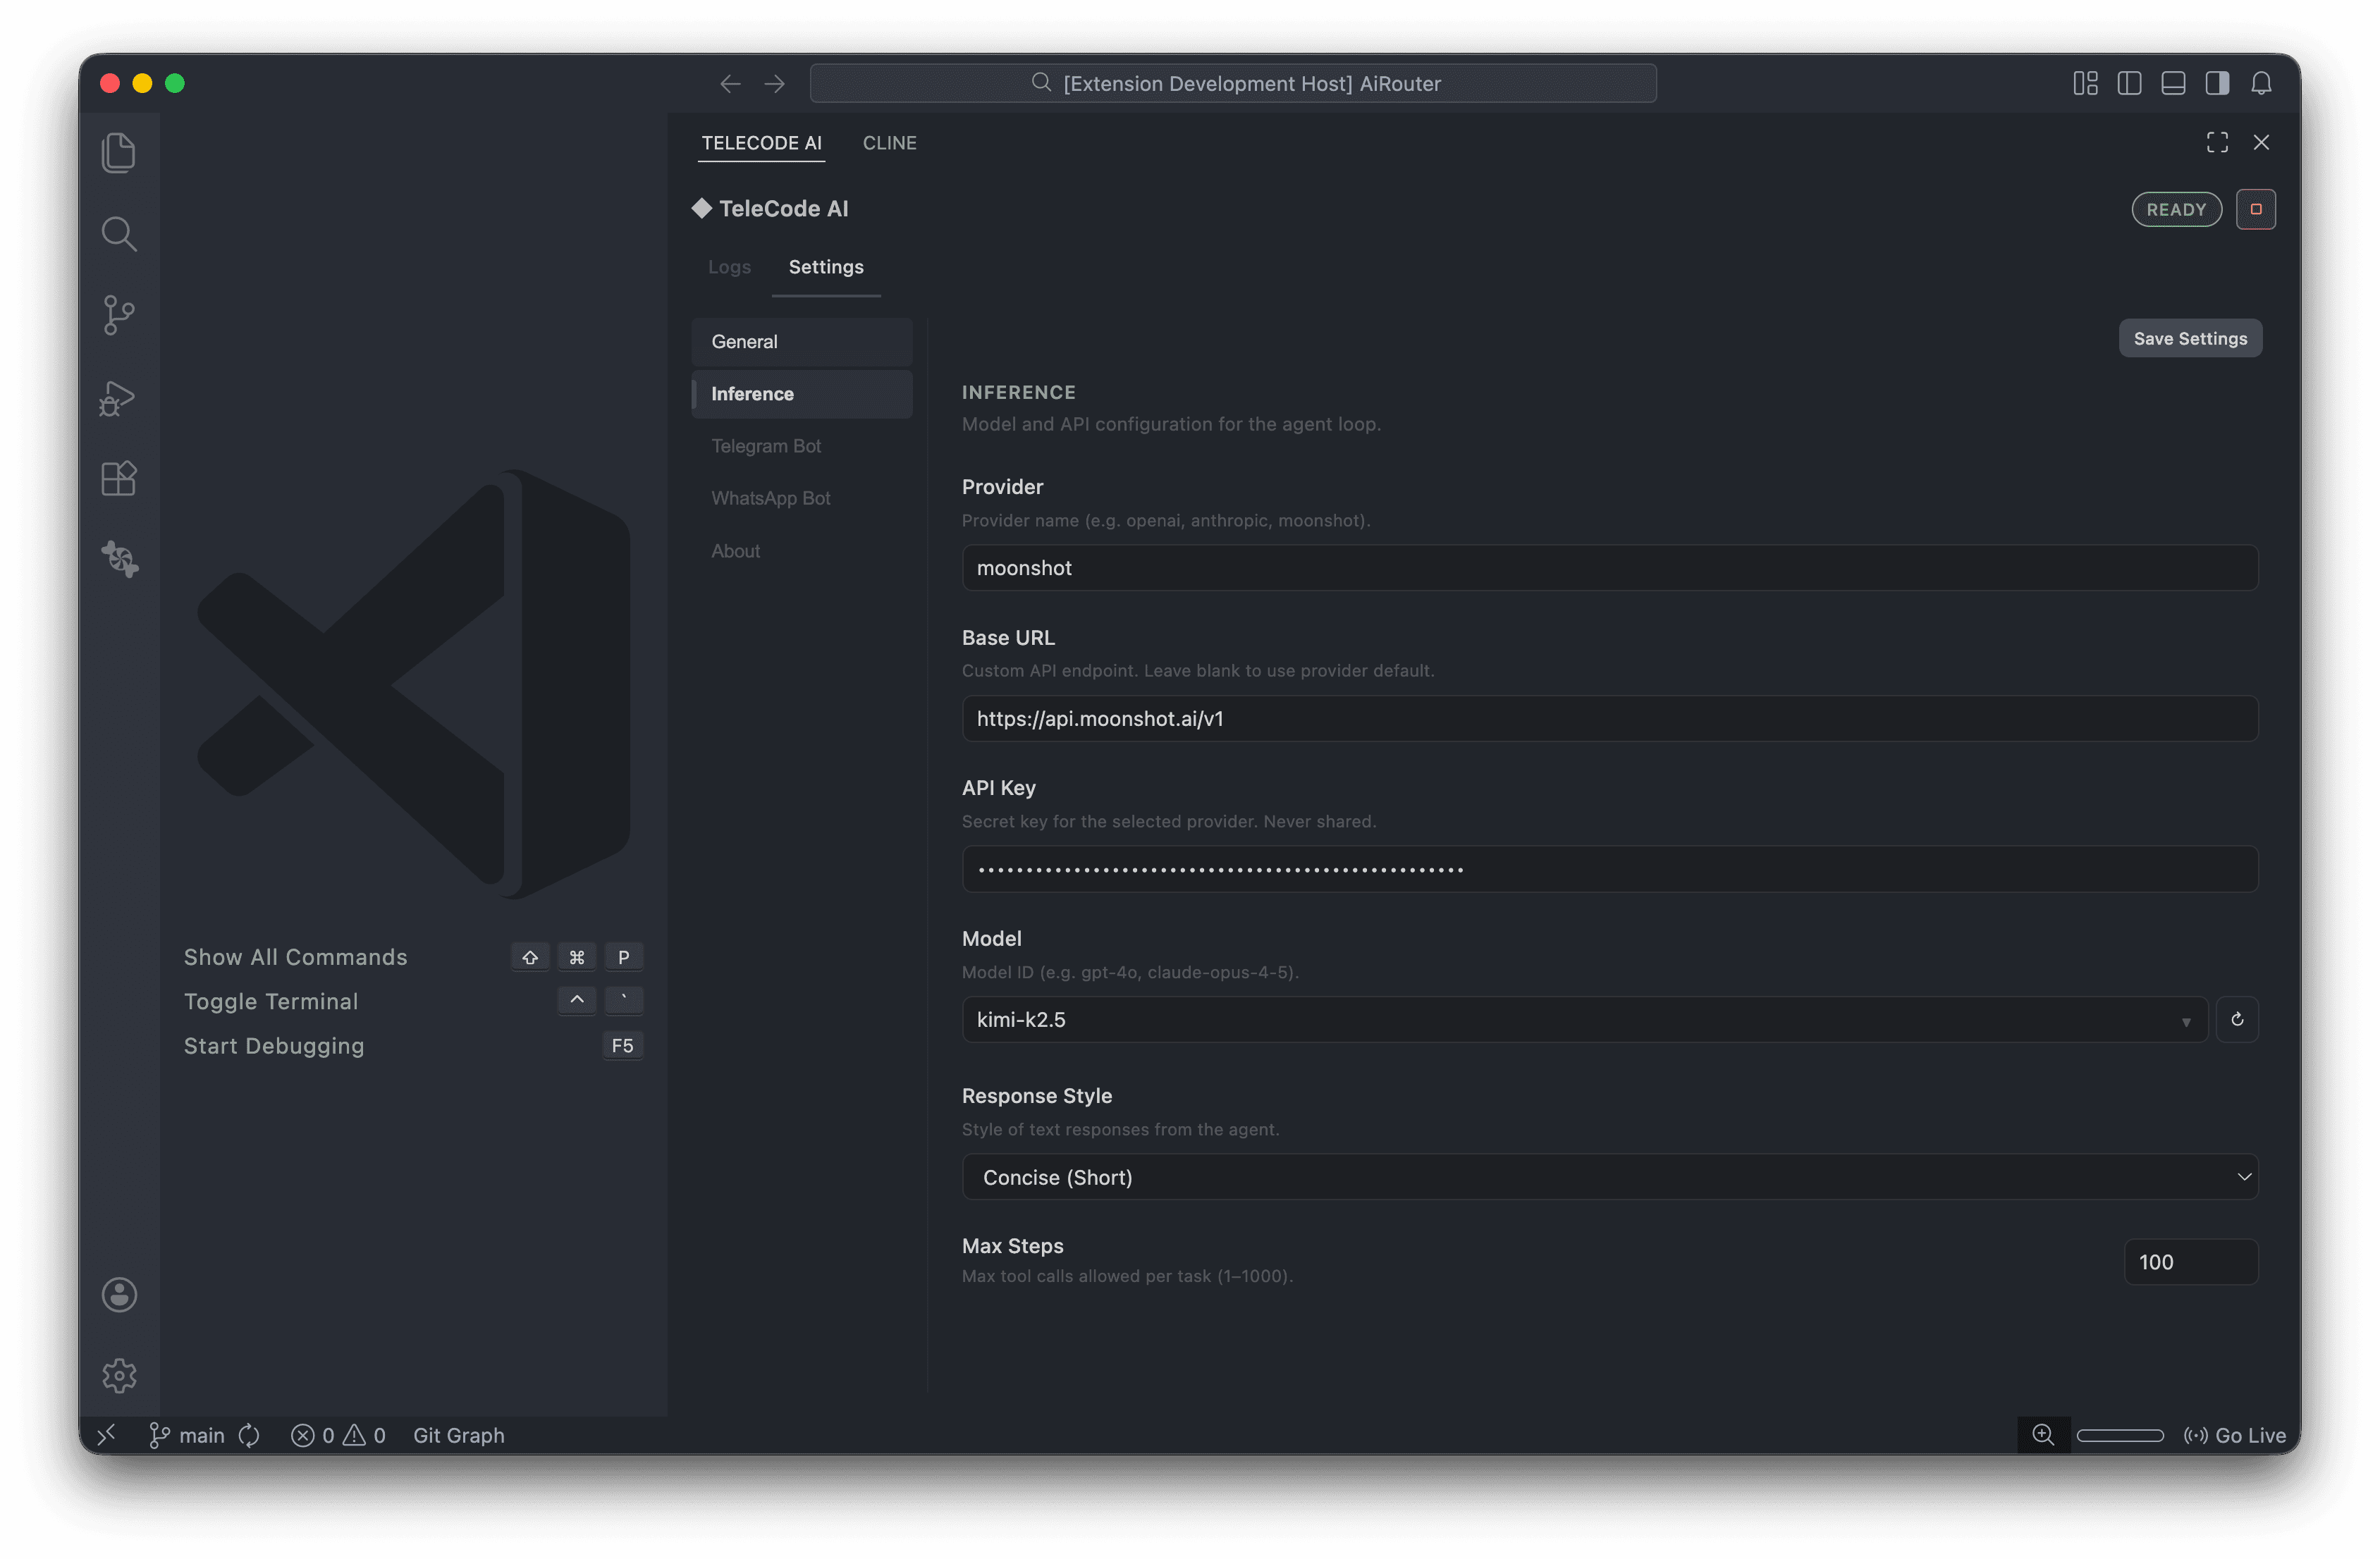Open the Source Control panel icon
The width and height of the screenshot is (2380, 1559).
(119, 315)
